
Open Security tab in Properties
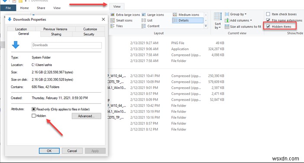pos(88,34)
